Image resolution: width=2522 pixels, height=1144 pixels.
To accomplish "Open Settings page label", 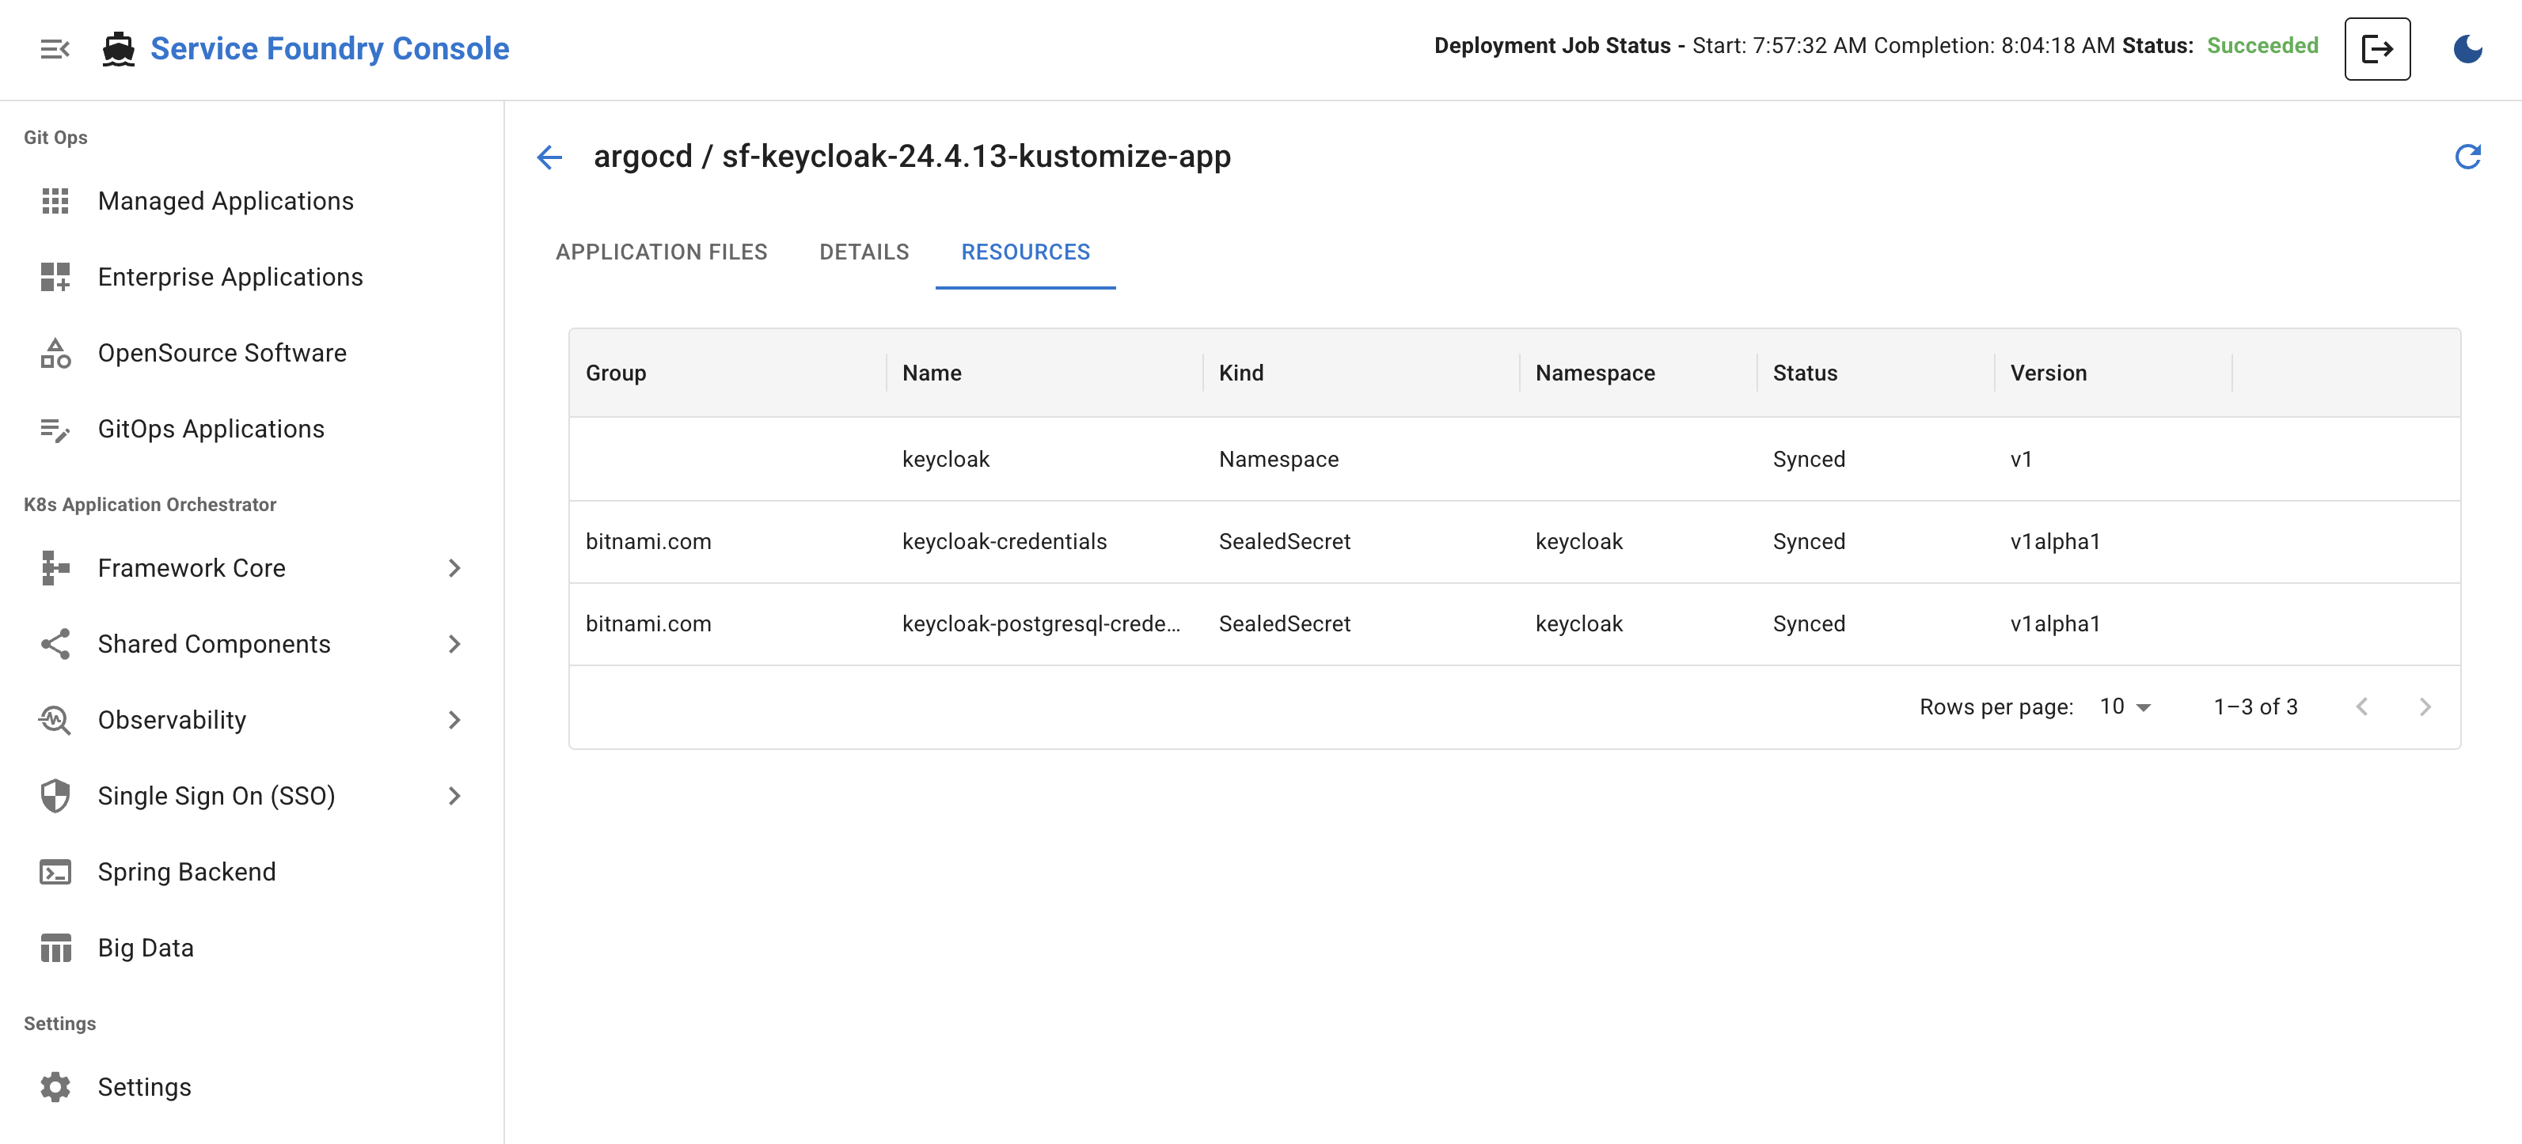I will coord(145,1087).
